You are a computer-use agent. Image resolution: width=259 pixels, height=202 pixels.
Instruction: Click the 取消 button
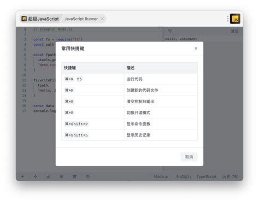point(189,157)
